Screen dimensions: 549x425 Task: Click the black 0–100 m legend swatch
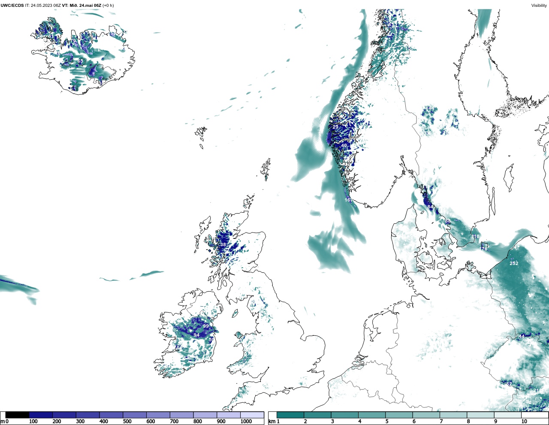(17, 415)
